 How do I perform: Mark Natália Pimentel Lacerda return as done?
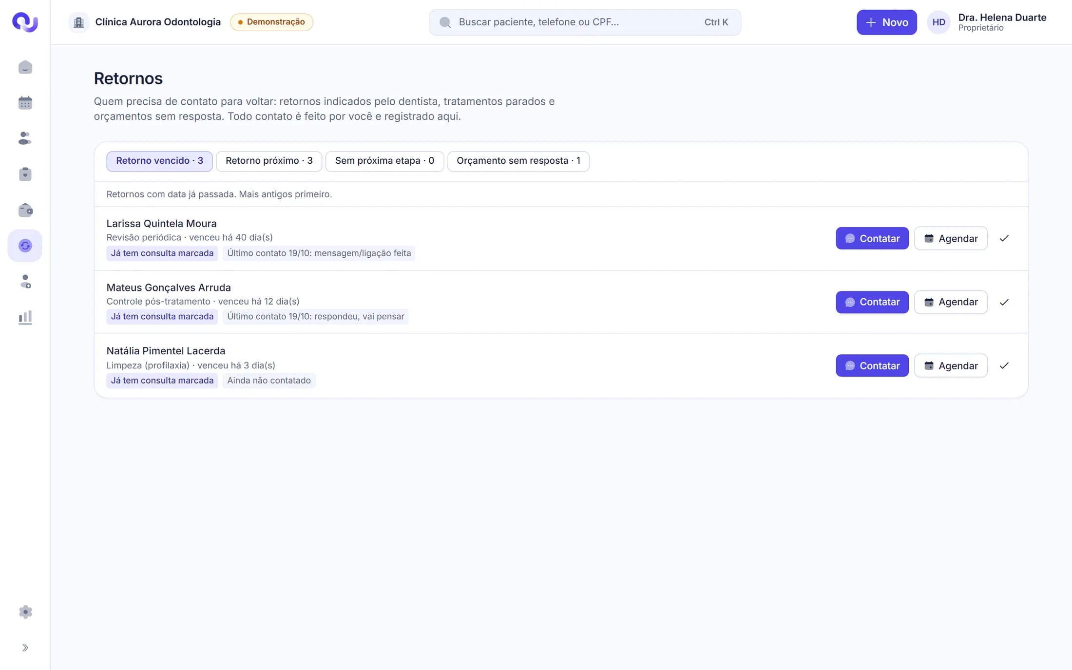[x=1004, y=365]
